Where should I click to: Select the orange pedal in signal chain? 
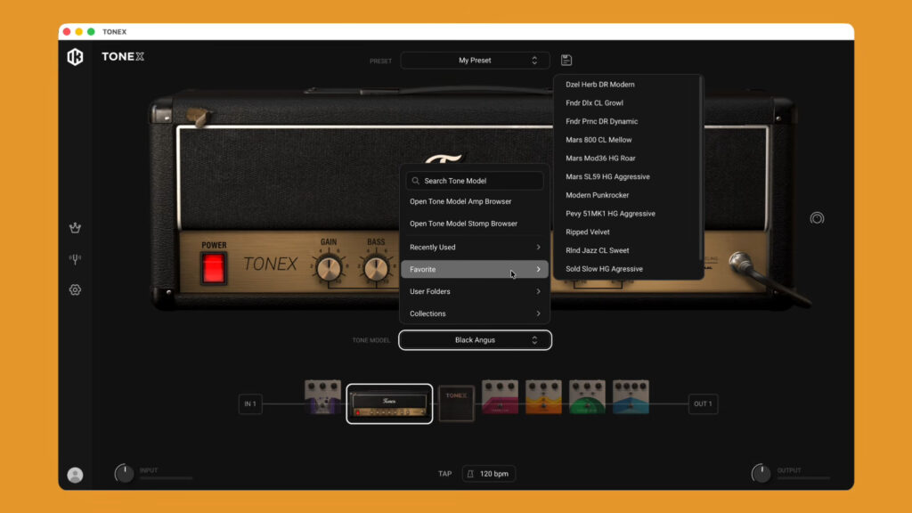coord(544,397)
